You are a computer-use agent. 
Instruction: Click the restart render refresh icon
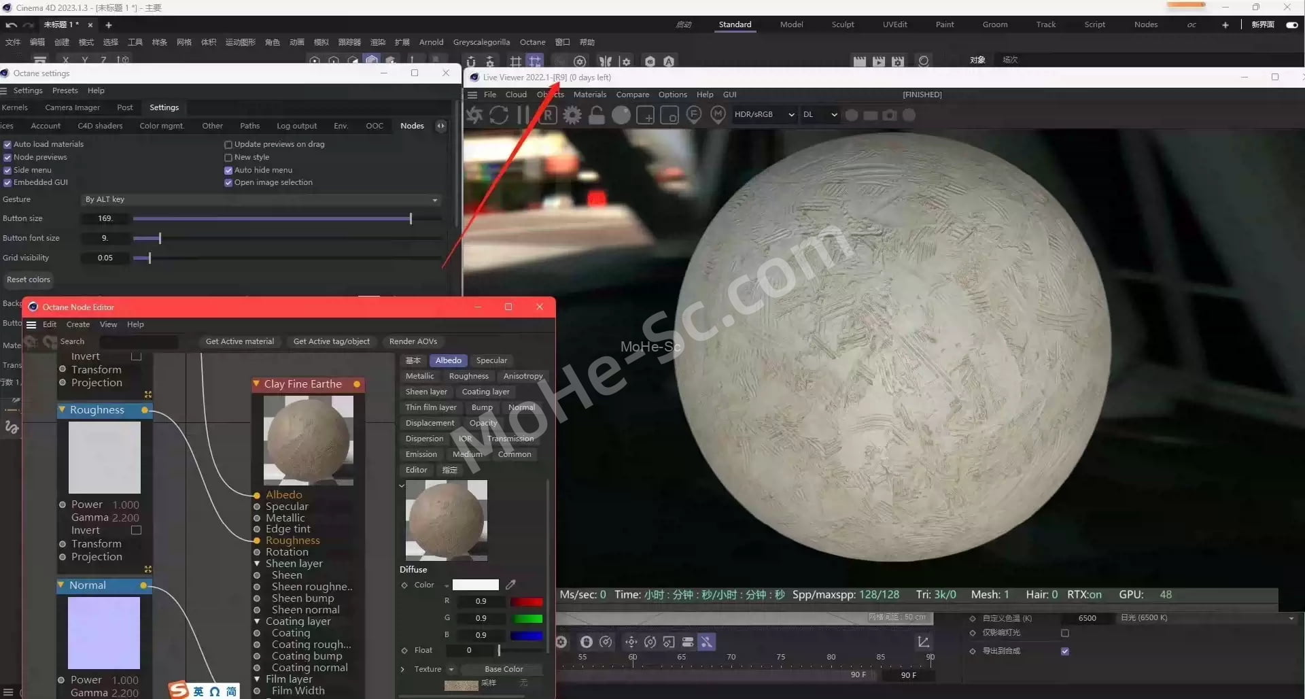pyautogui.click(x=499, y=115)
